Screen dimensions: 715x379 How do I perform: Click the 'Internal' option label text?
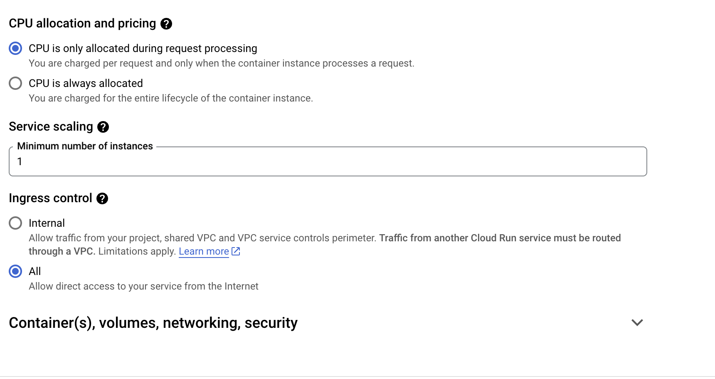[47, 223]
